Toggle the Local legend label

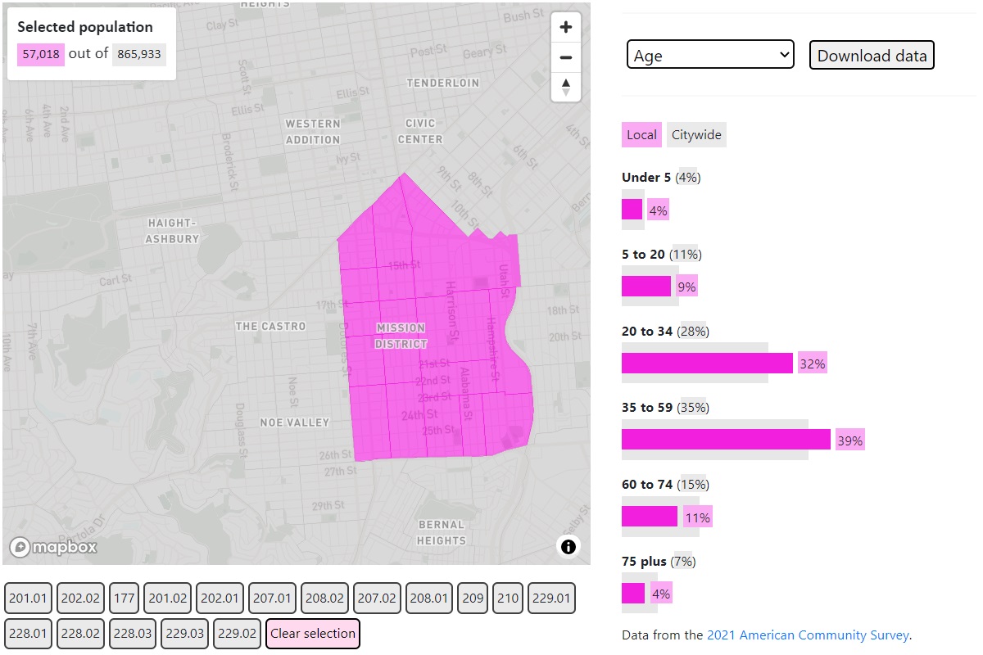(x=641, y=135)
